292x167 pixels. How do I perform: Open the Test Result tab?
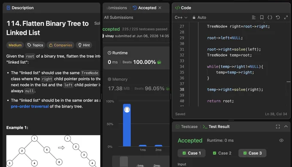[216, 127]
